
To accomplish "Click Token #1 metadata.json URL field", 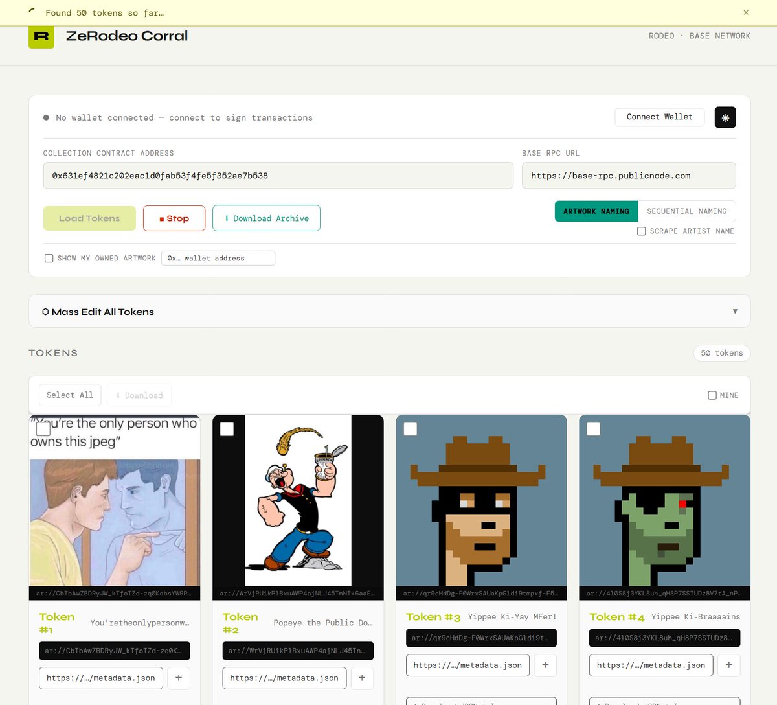I will click(x=101, y=678).
